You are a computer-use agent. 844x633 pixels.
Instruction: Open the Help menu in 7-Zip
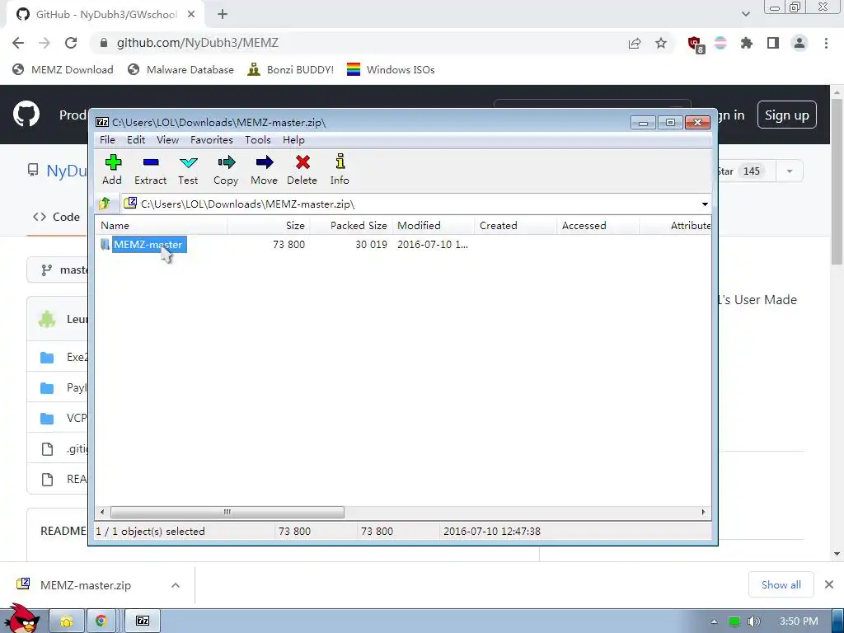coord(293,140)
